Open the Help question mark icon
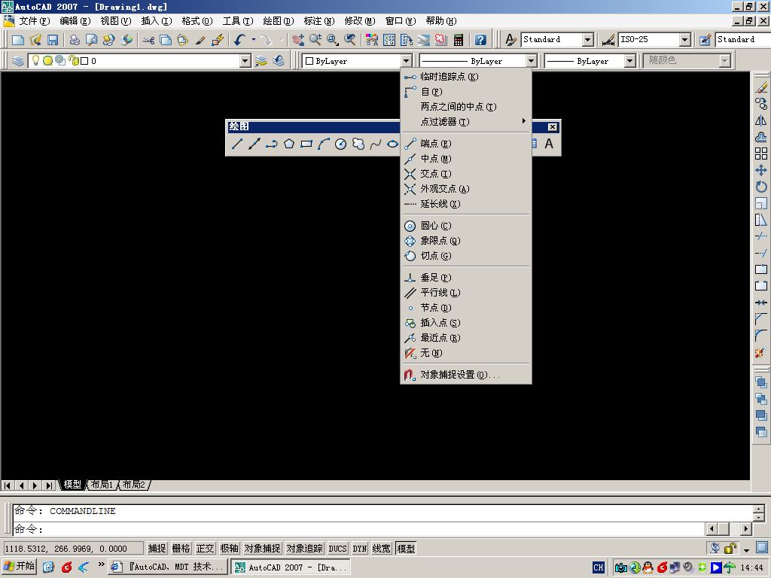771x578 pixels. pos(480,40)
